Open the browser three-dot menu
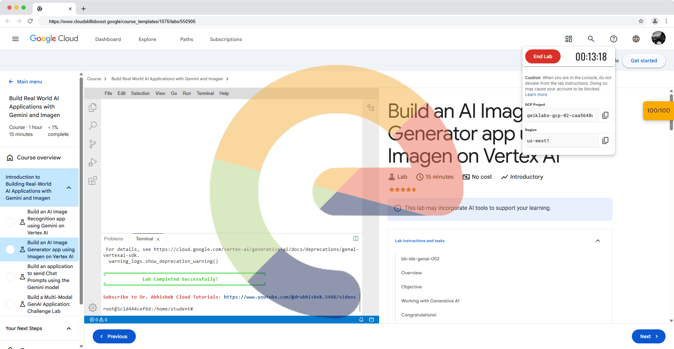This screenshot has height=349, width=674. (x=666, y=21)
